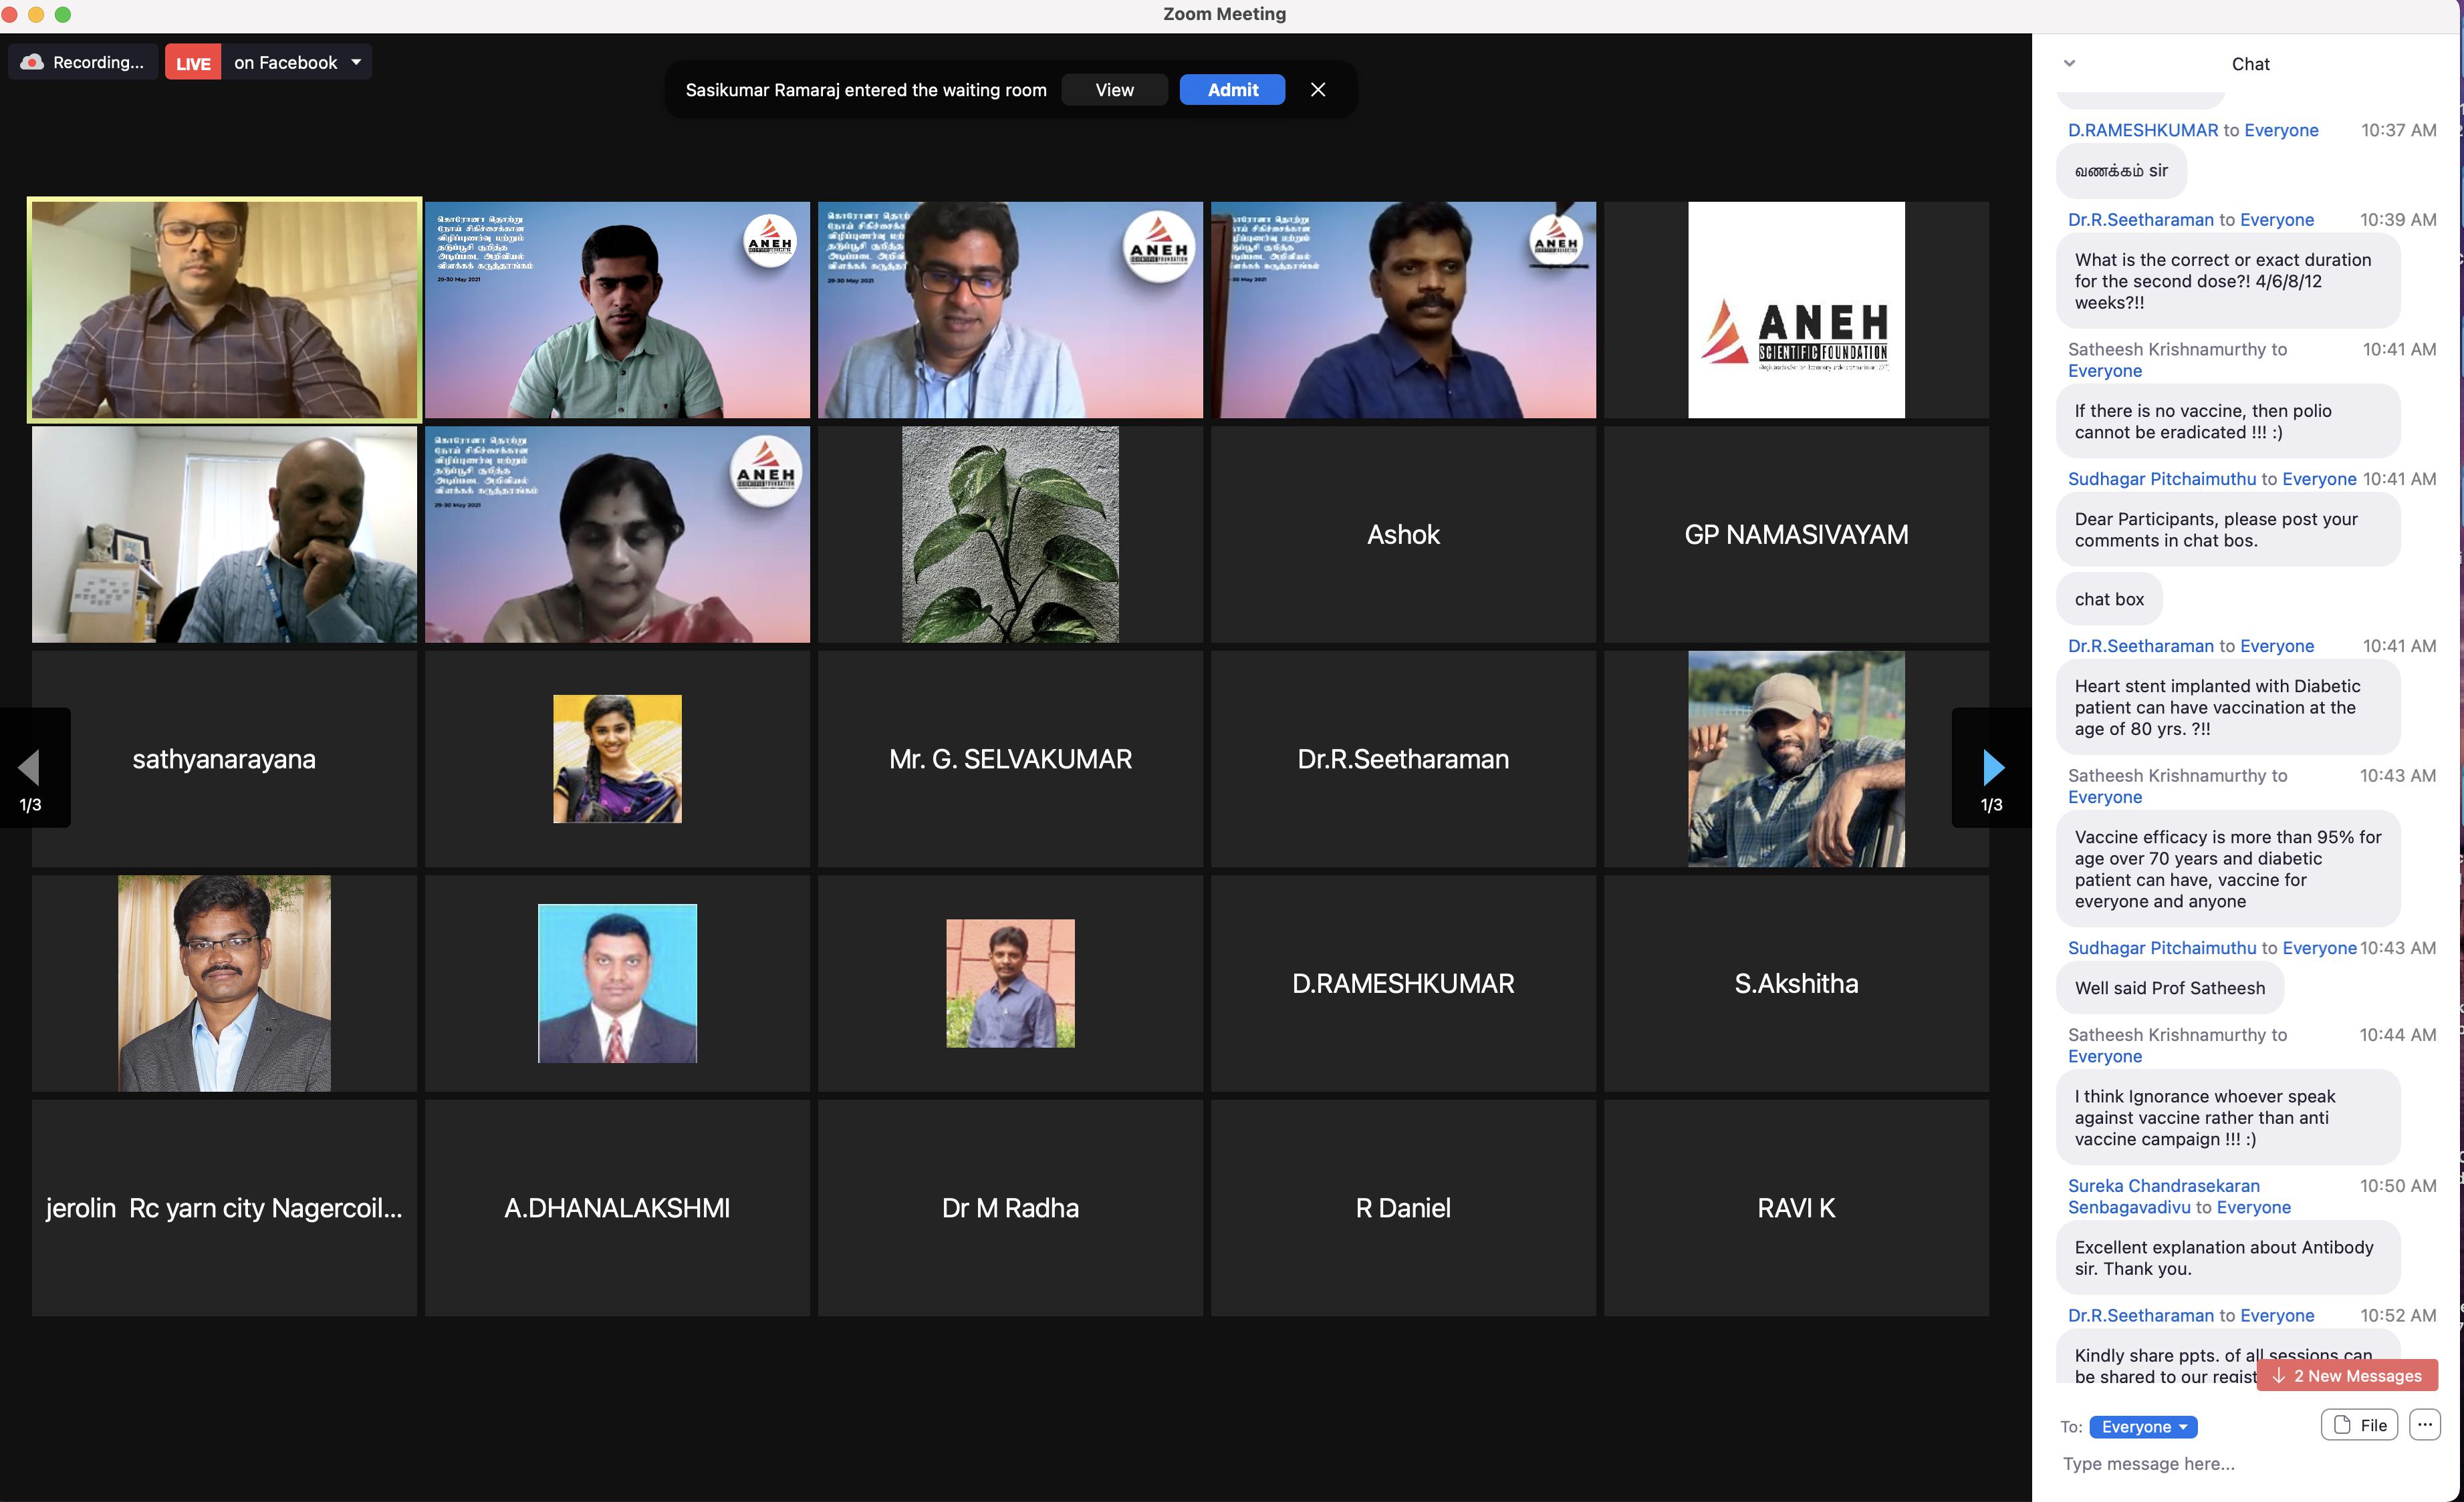
Task: Click the cloud Recording indicator icon
Action: (32, 62)
